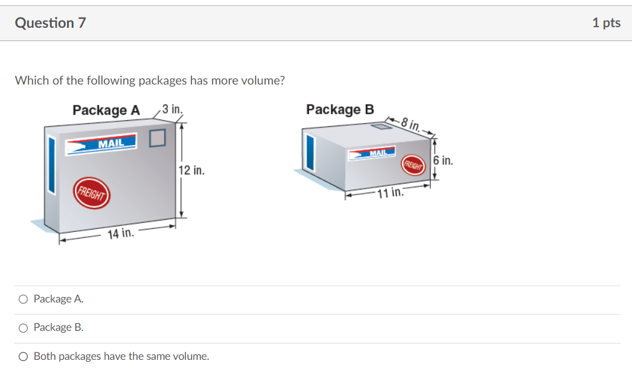Click the FREIGHT stamp on Package A
This screenshot has width=632, height=384.
coord(92,193)
